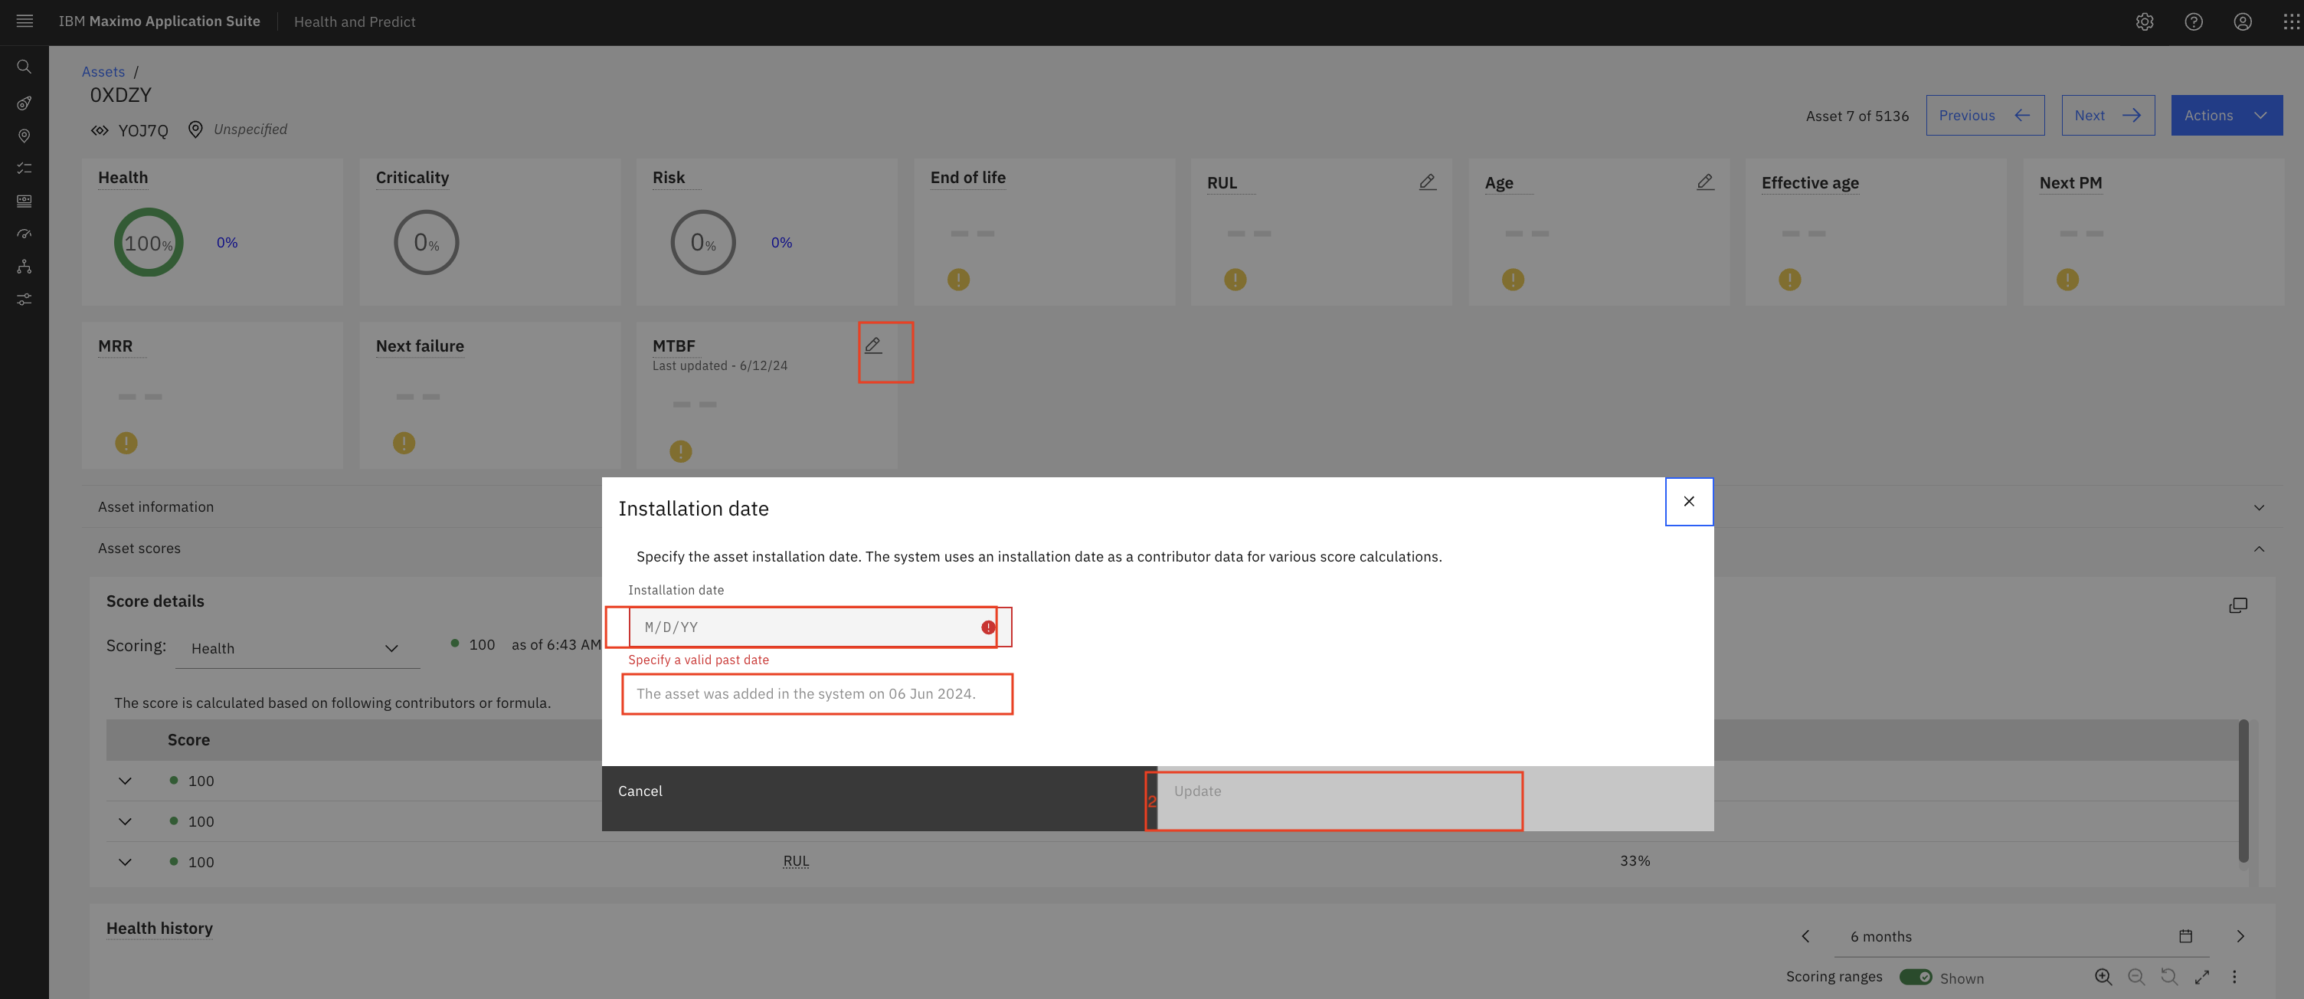Click the Assets breadcrumb link

pos(103,71)
